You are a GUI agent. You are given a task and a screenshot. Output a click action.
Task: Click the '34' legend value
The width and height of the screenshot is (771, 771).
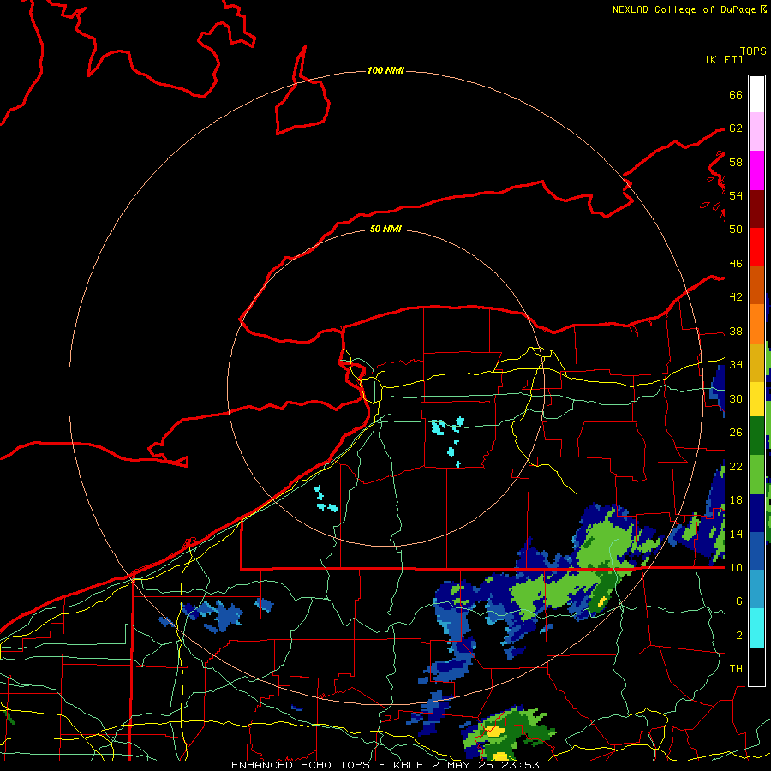pos(736,365)
